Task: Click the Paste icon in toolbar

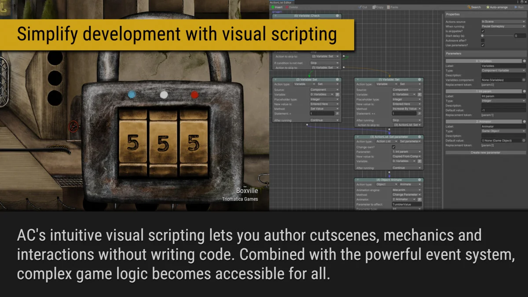Action: (388, 7)
